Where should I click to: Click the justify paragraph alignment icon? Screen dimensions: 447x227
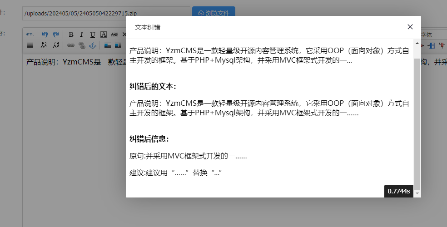pos(30,45)
